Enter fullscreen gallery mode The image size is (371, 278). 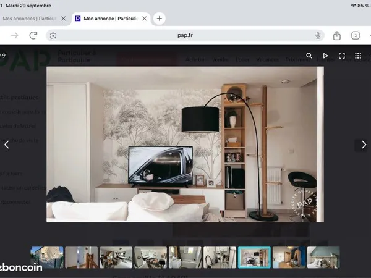tap(342, 56)
